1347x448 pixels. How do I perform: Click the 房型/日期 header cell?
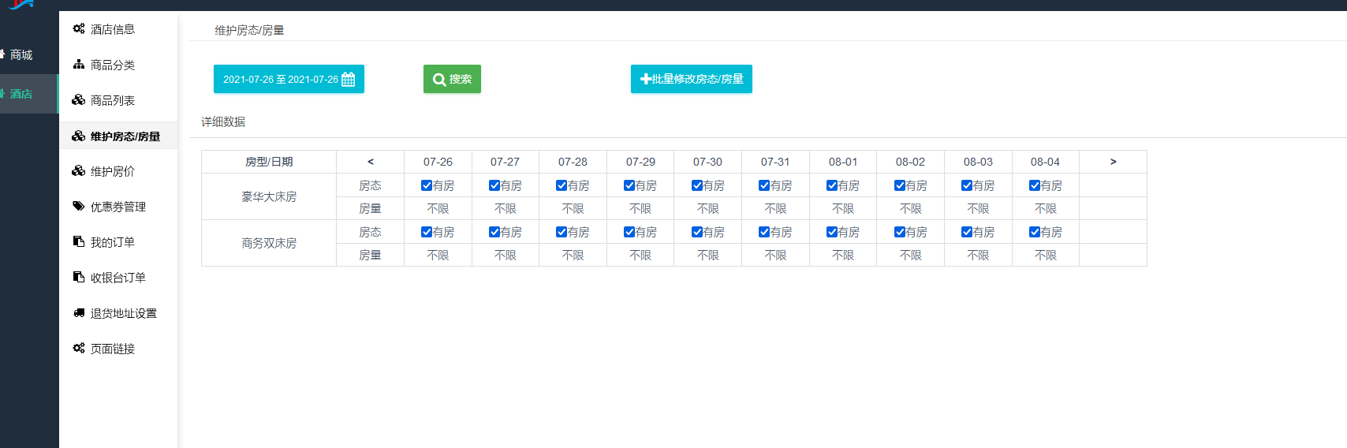coord(269,162)
